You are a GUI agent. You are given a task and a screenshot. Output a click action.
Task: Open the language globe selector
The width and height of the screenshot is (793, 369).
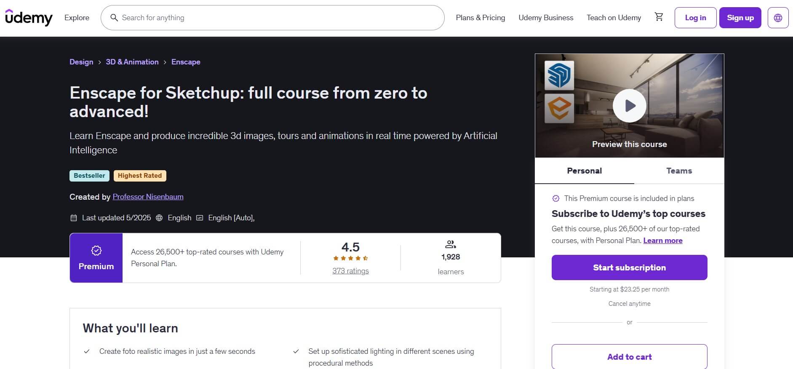click(778, 18)
